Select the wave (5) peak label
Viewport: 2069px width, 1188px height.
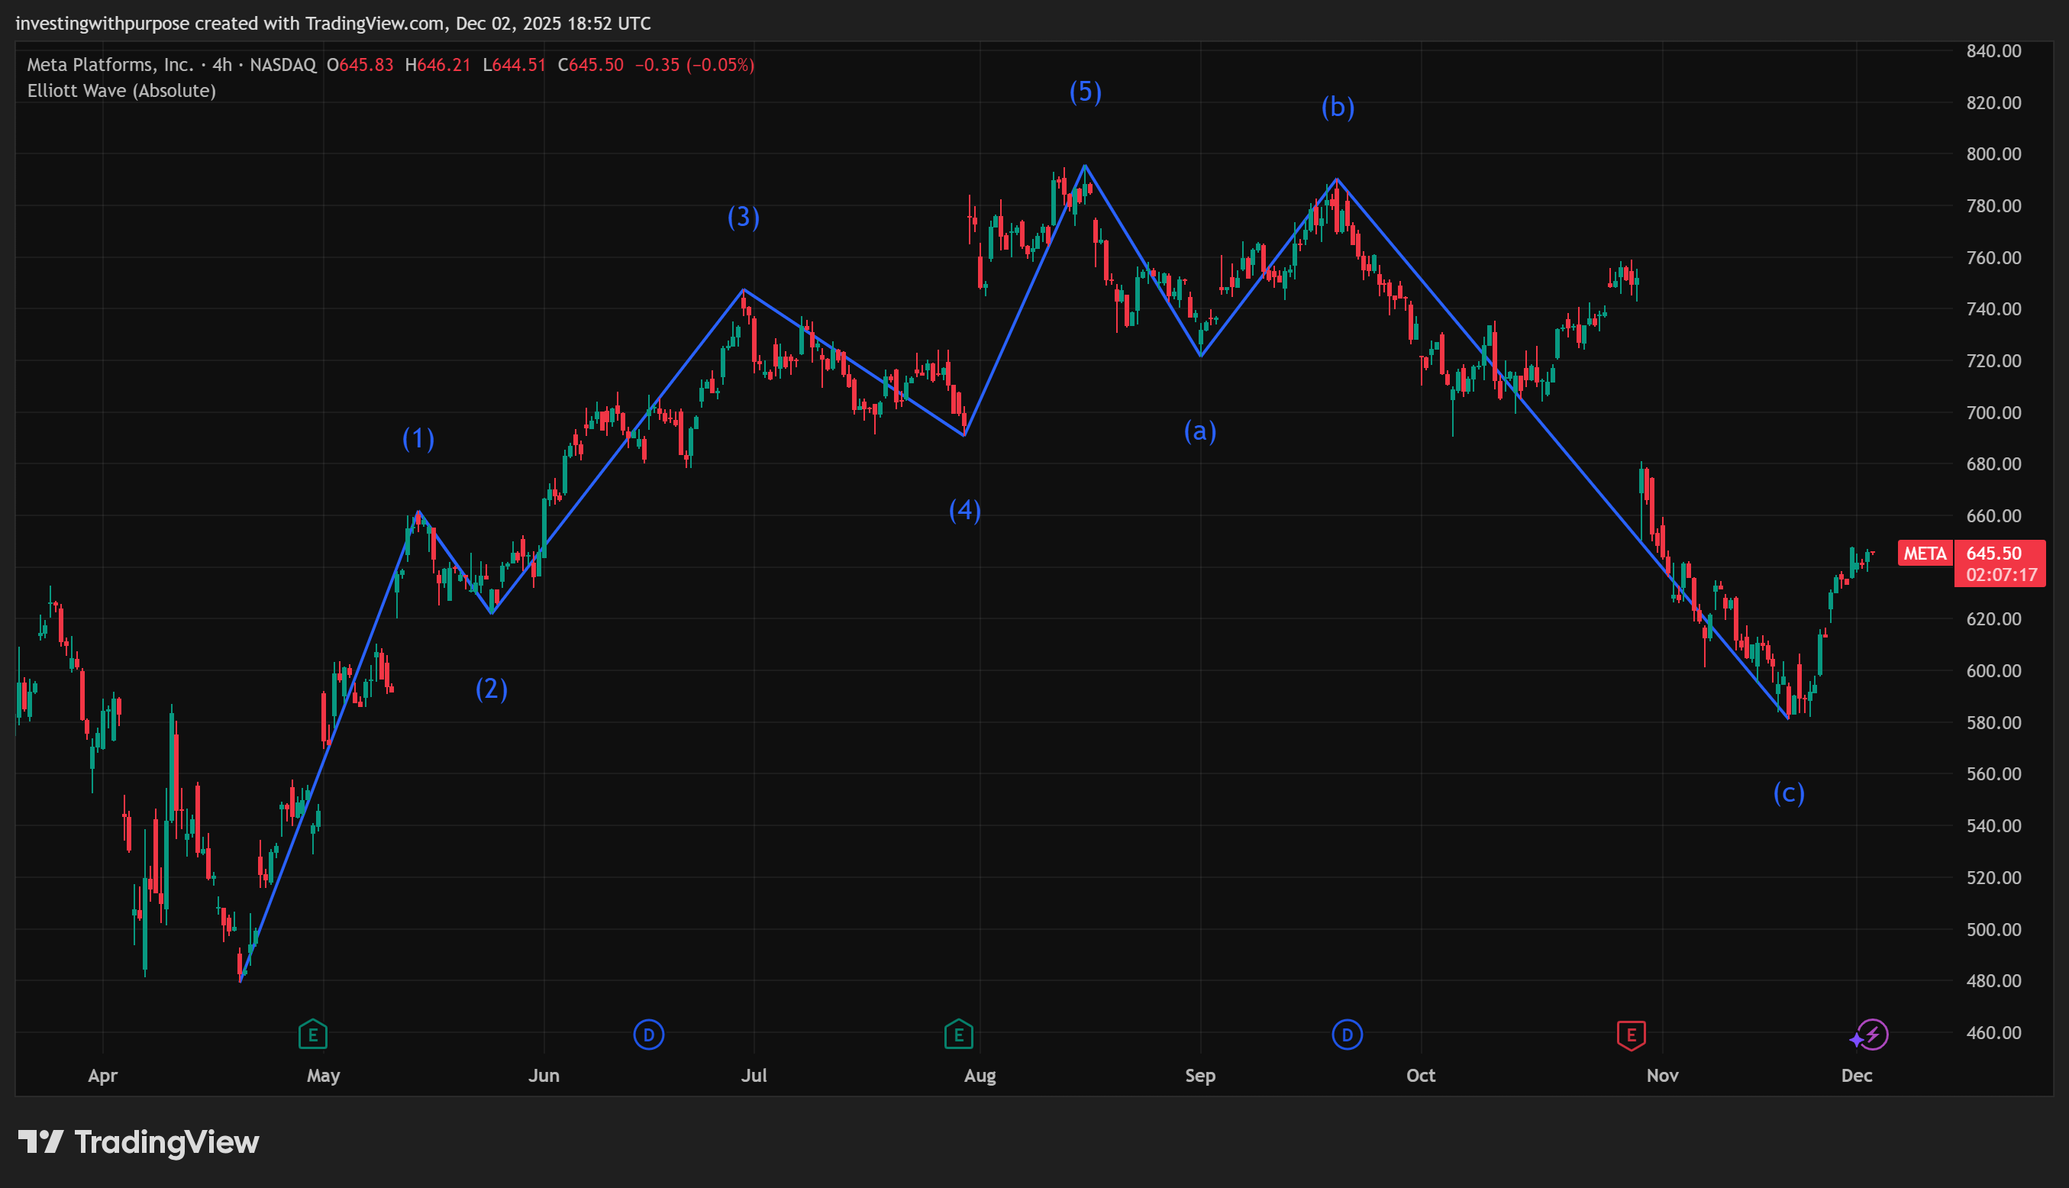click(1086, 92)
